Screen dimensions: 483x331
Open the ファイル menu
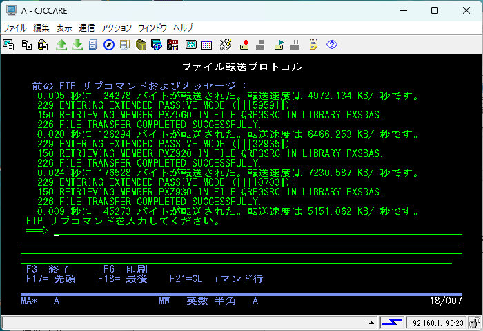pyautogui.click(x=14, y=28)
